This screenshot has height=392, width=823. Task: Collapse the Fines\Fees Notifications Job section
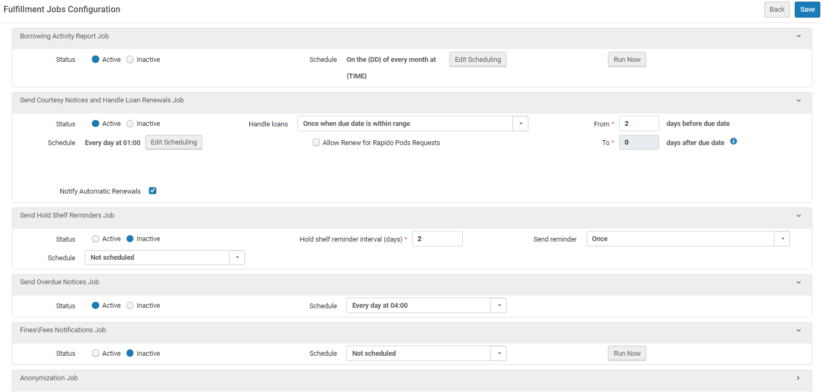click(x=798, y=330)
